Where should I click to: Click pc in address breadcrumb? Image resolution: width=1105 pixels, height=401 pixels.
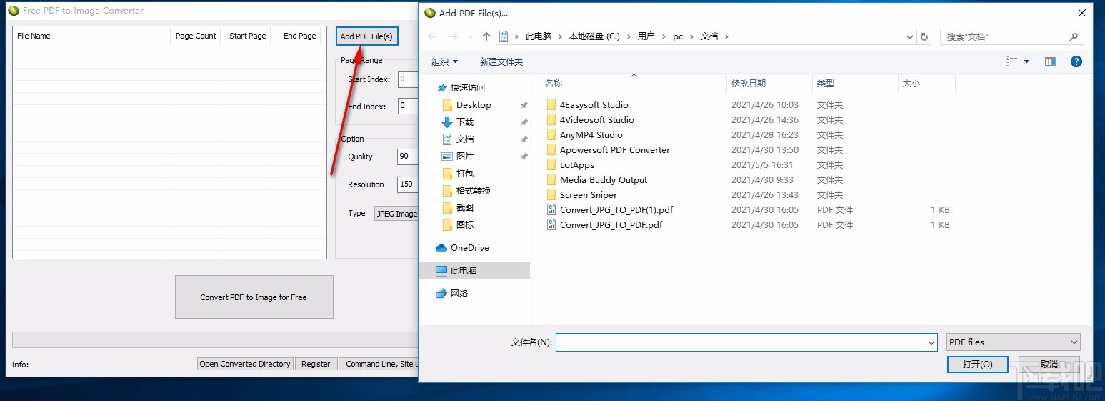678,36
